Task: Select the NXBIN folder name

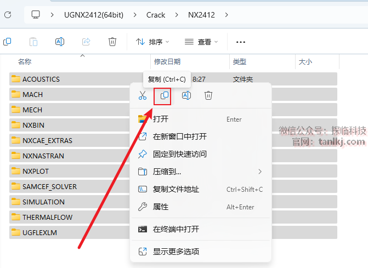Action: (33, 125)
